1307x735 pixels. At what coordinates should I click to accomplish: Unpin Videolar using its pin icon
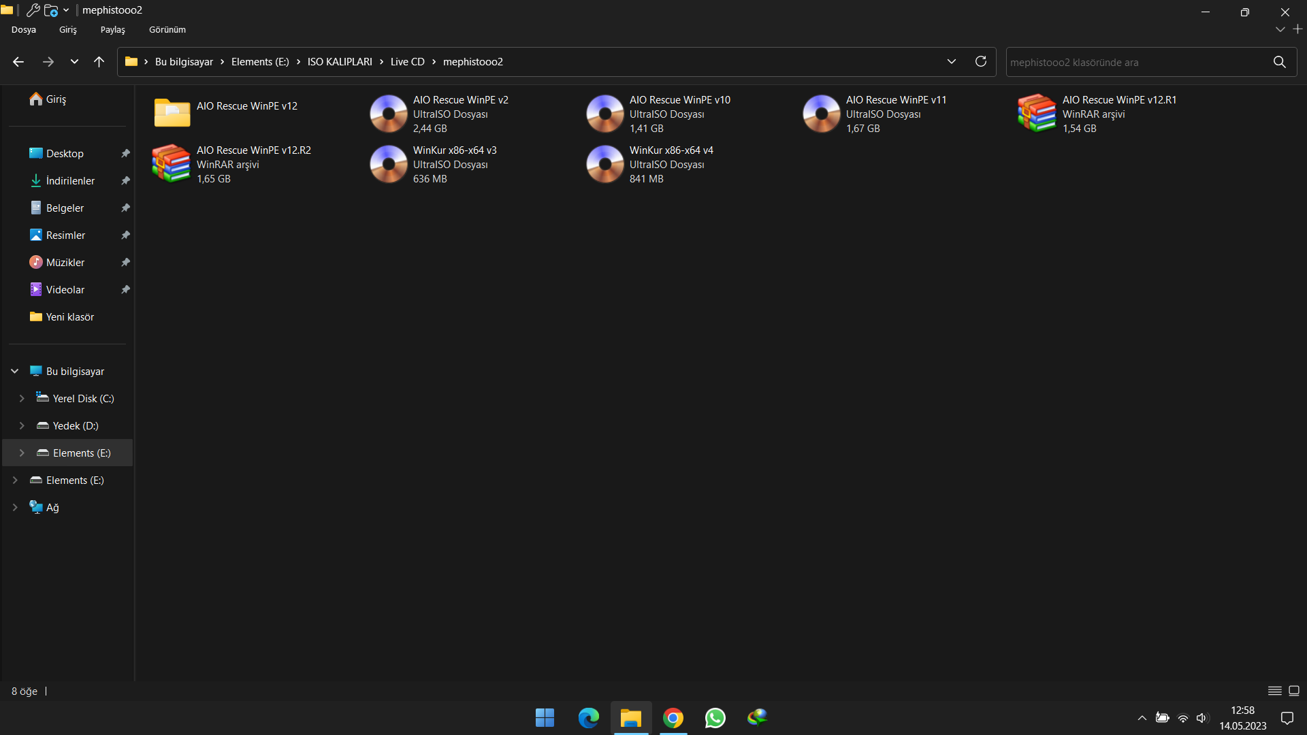click(x=125, y=290)
